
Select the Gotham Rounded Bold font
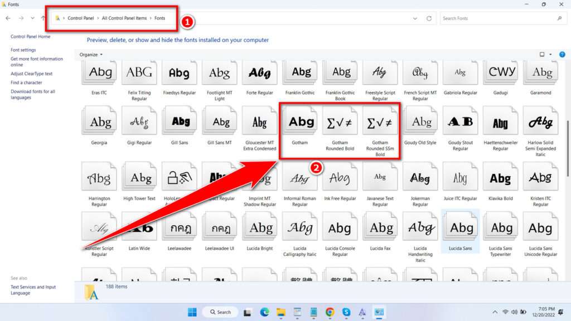point(340,128)
